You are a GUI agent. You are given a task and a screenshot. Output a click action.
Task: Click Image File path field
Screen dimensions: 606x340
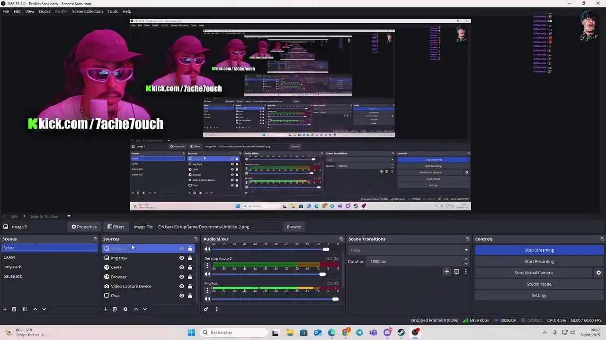point(218,227)
